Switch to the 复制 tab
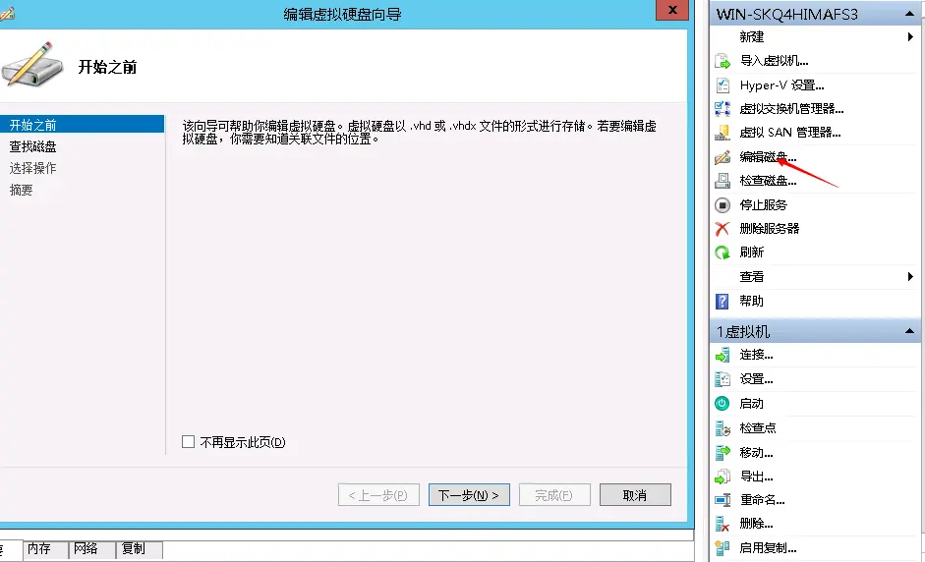Screen dimensions: 925x562 click(139, 549)
